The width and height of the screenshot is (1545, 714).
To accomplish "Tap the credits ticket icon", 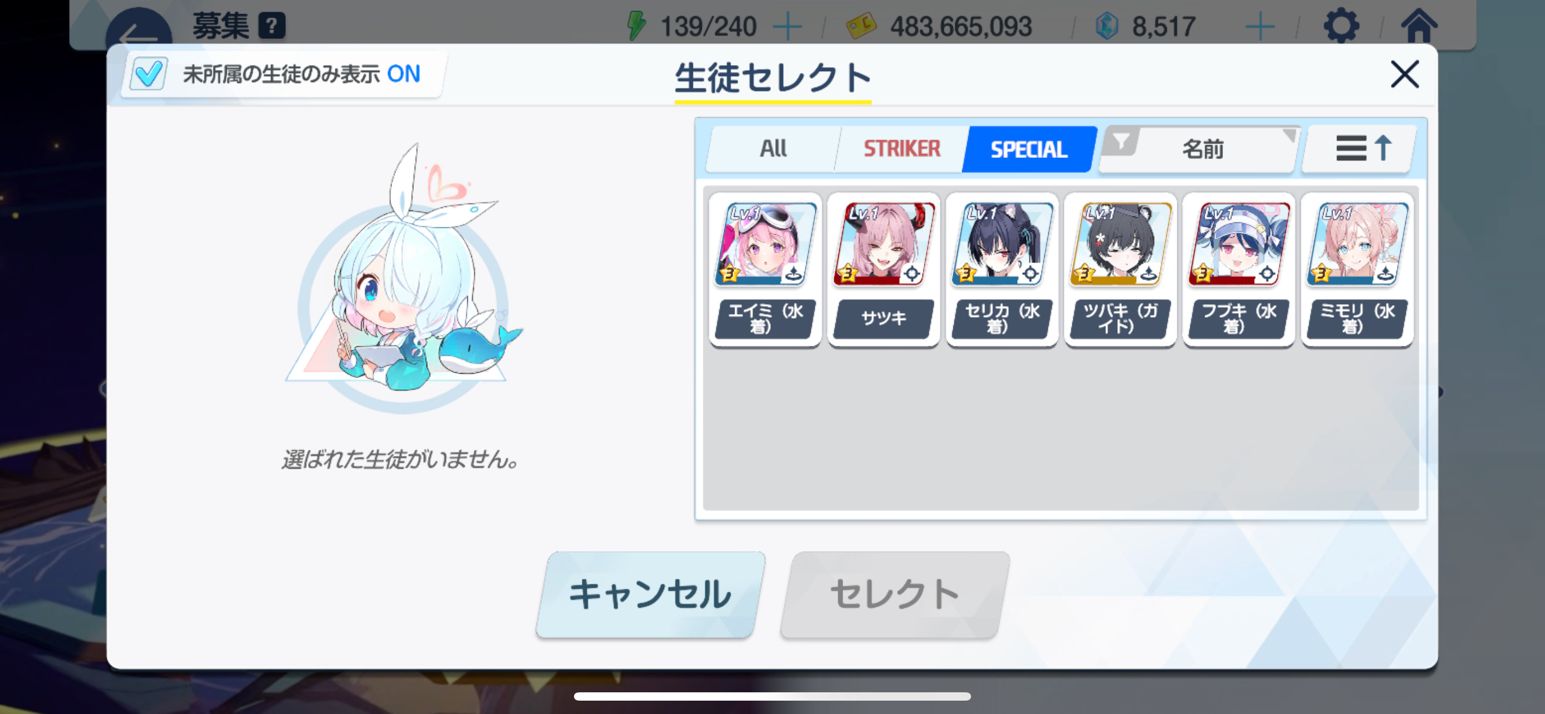I will pos(861,26).
